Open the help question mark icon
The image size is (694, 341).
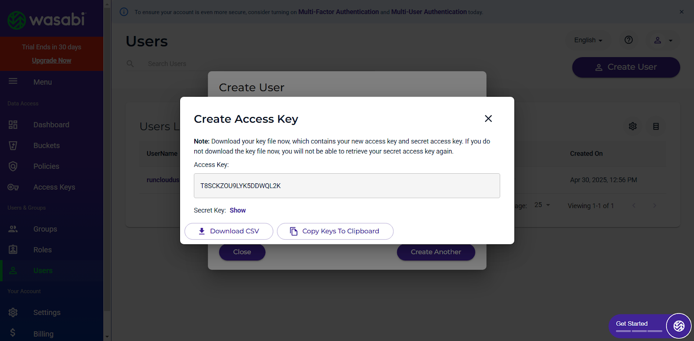coord(629,40)
